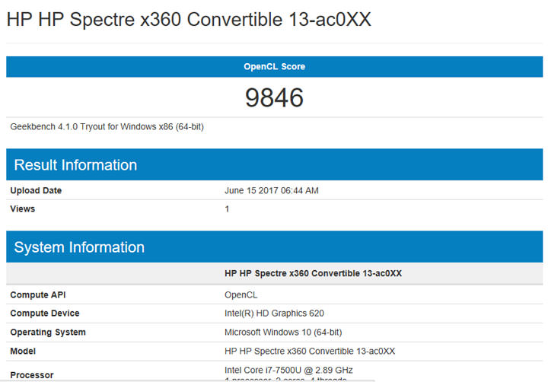Image resolution: width=548 pixels, height=382 pixels.
Task: Click the OpenCL value in Compute API row
Action: 243,294
